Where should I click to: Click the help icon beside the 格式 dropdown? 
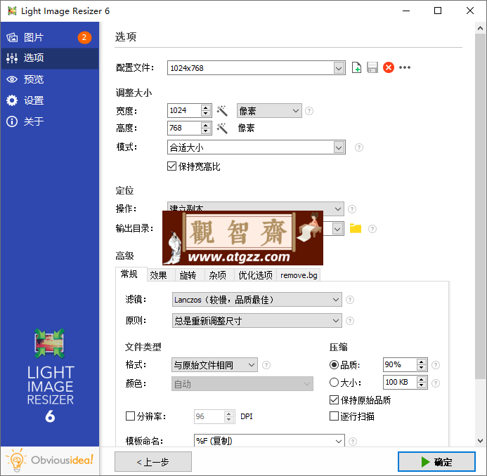tap(266, 365)
